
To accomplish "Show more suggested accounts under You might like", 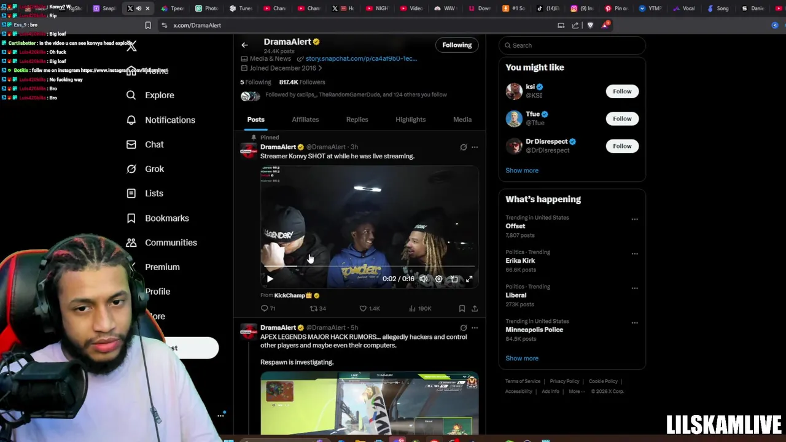I will tap(522, 171).
